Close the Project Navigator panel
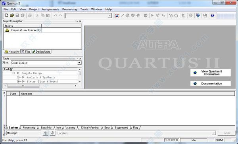The width and height of the screenshot is (238, 144). pyautogui.click(x=80, y=21)
